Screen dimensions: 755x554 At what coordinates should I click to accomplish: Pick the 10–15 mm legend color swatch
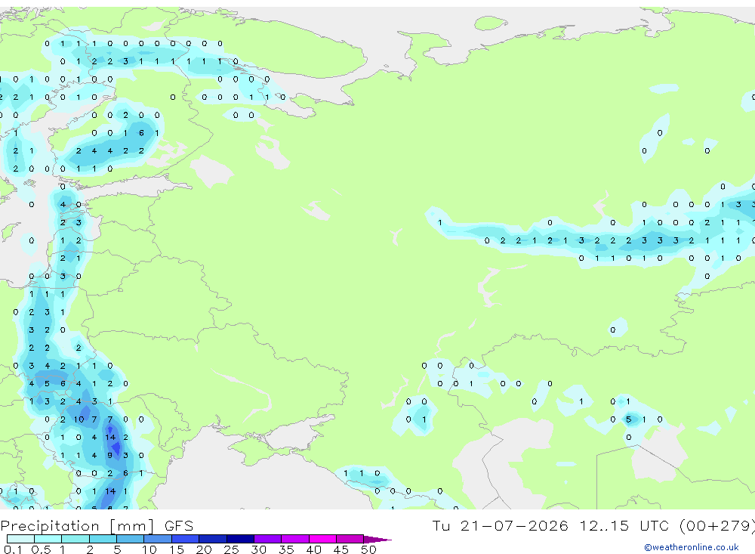(158, 539)
